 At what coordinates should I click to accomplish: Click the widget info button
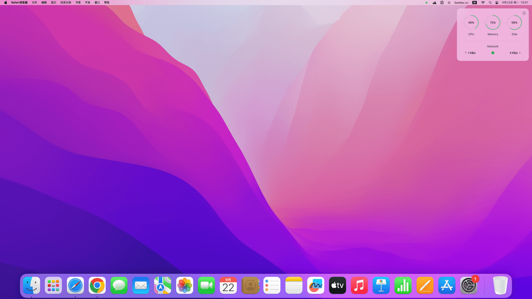524,13
